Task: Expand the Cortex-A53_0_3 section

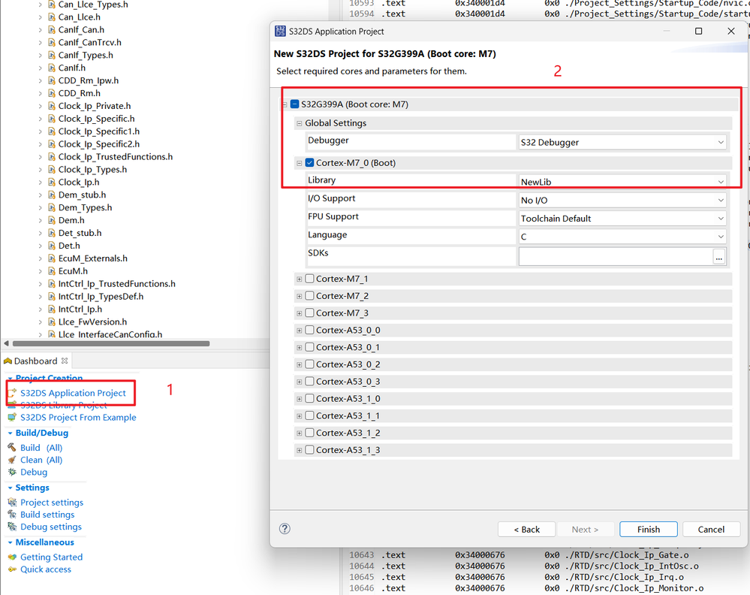Action: point(299,382)
